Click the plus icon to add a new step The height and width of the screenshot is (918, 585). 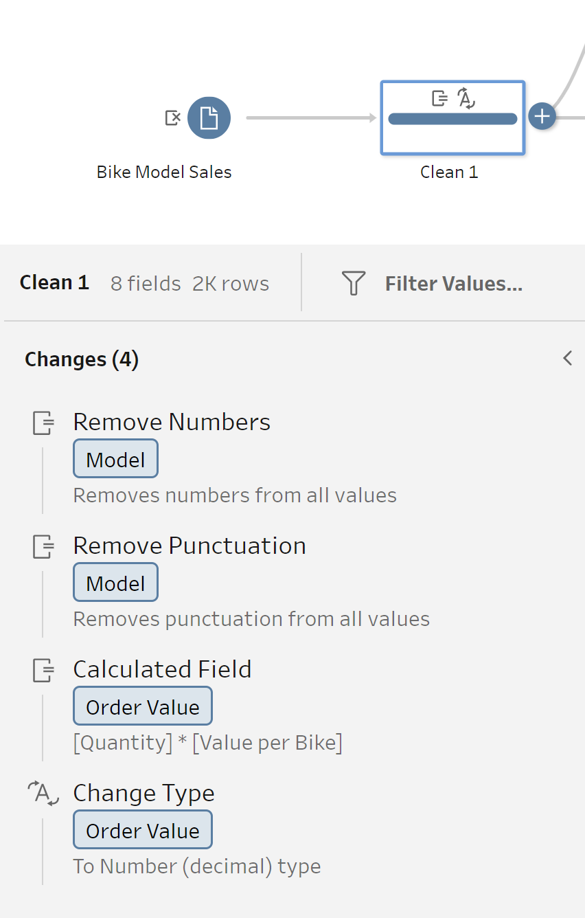point(542,116)
